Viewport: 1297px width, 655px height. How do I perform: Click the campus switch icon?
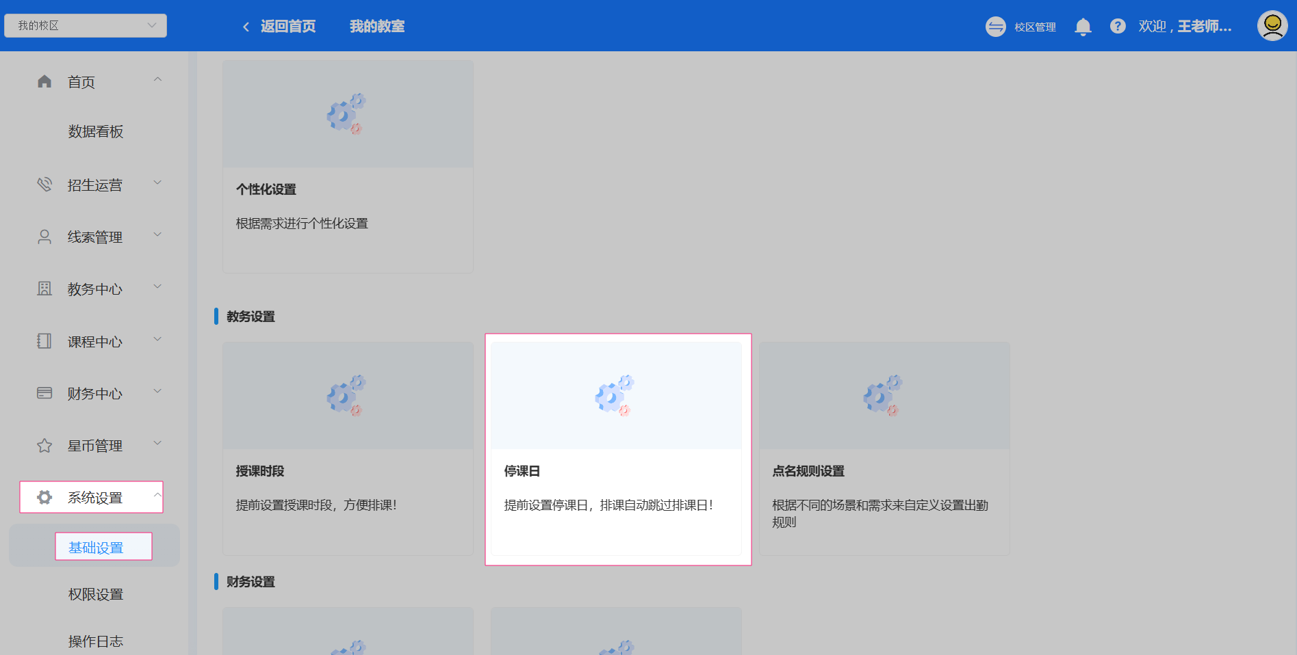pos(996,27)
